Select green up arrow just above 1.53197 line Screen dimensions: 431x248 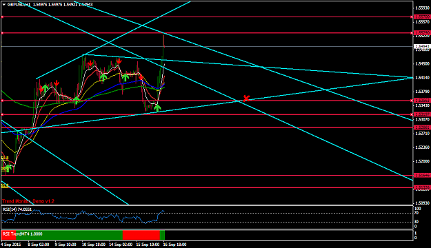pyautogui.click(x=157, y=107)
